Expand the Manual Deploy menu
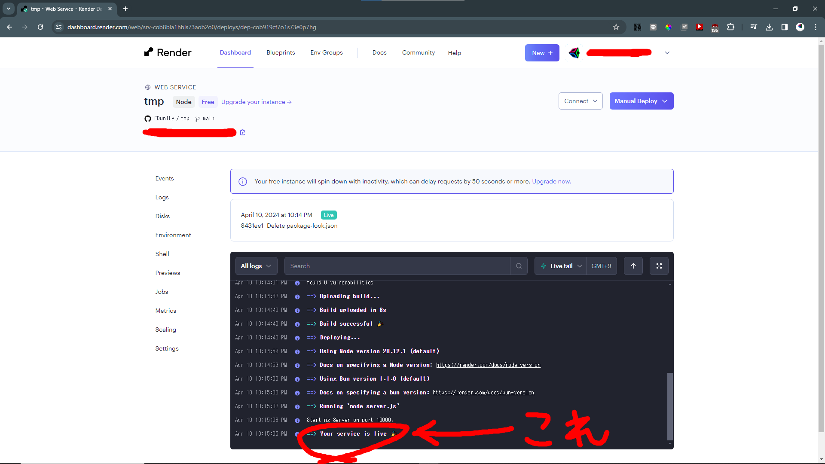 pos(641,101)
